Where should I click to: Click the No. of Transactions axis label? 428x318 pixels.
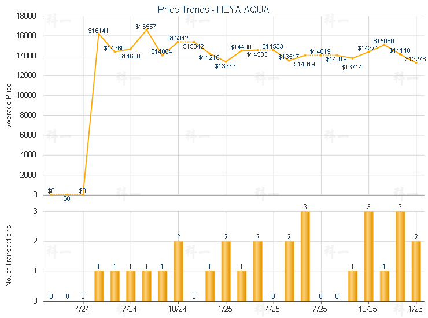(8, 255)
